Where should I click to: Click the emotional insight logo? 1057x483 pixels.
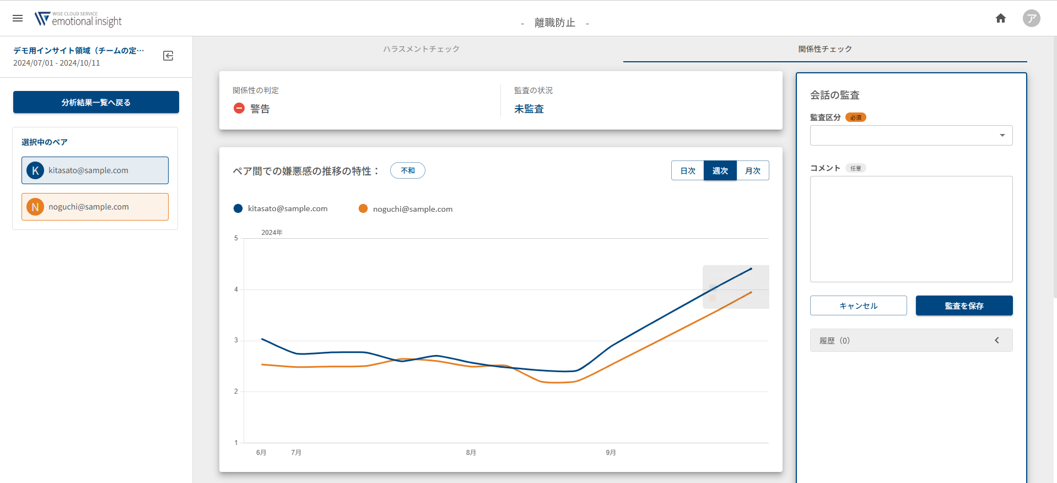pyautogui.click(x=78, y=19)
